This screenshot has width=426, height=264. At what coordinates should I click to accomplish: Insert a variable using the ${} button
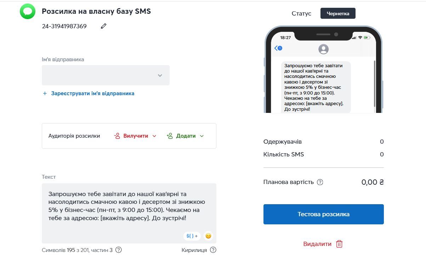192,236
